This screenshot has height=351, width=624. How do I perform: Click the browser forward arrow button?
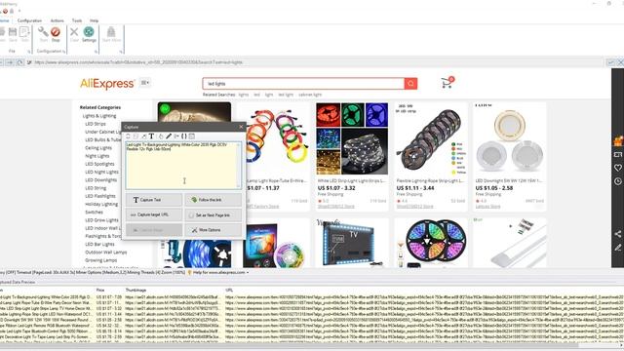coord(10,62)
